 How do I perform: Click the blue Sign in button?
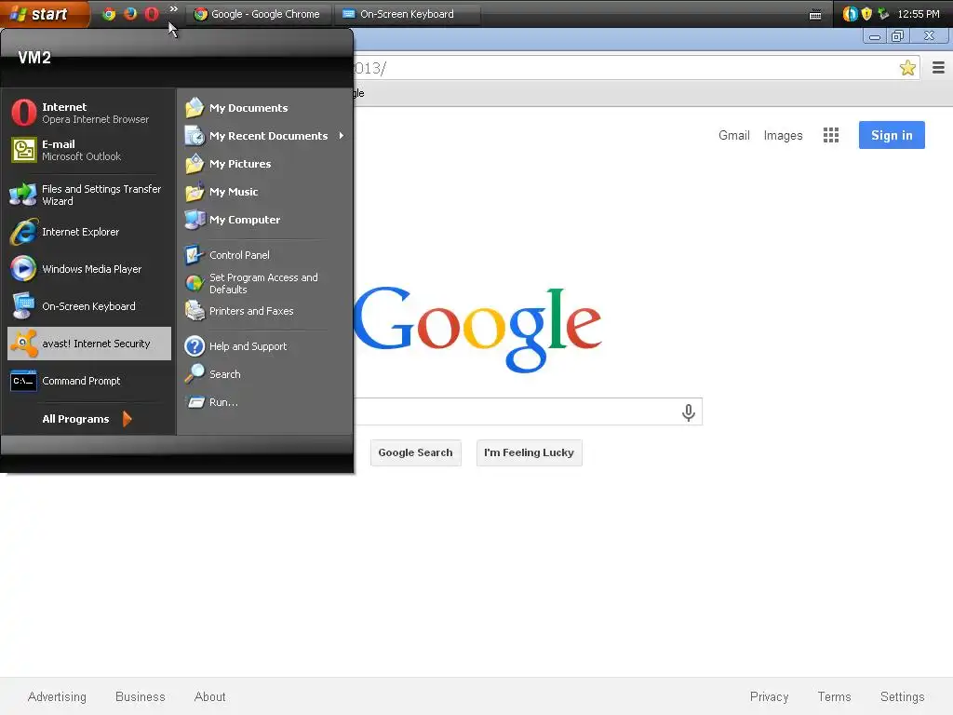892,135
